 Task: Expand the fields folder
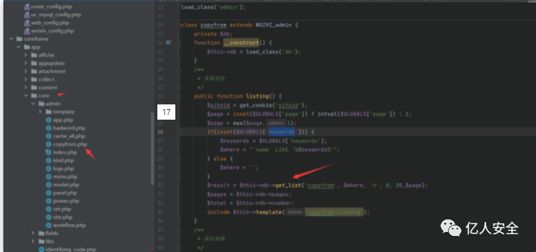(33, 233)
